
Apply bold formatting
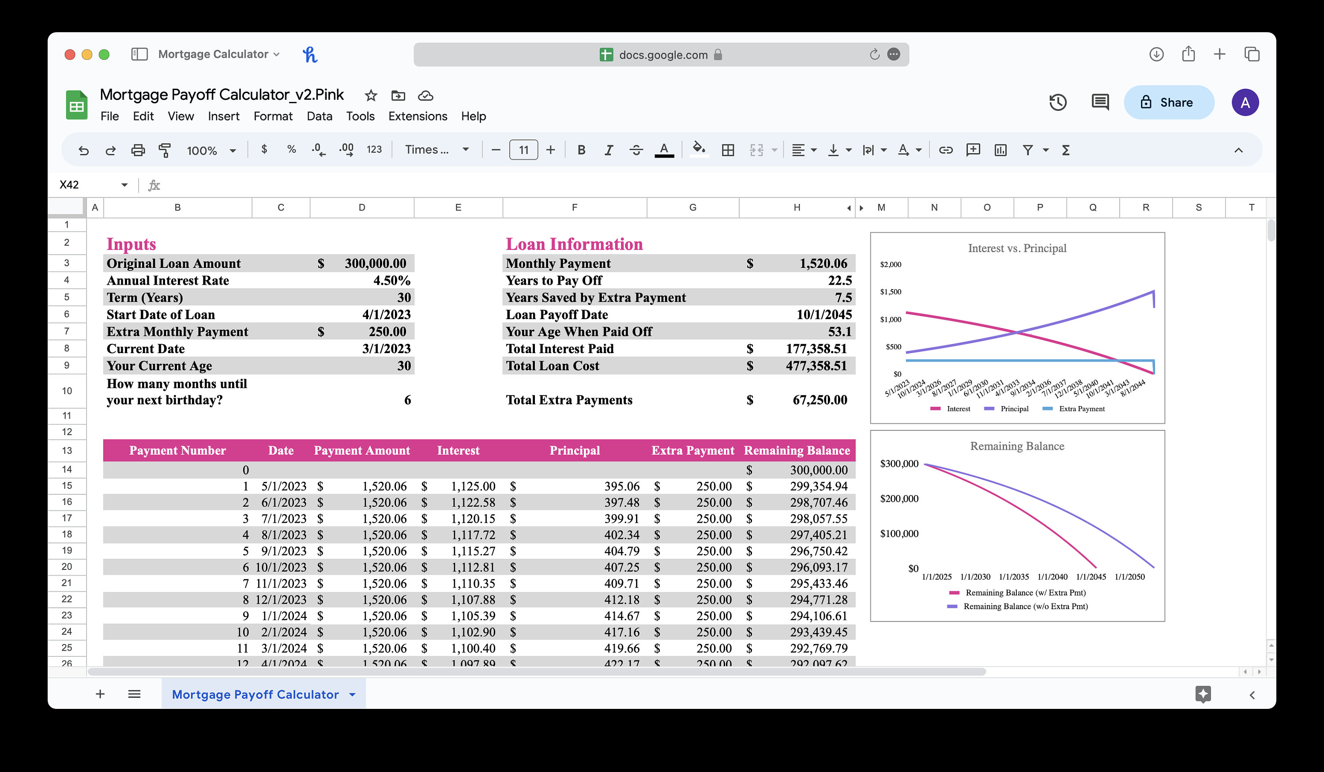coord(581,150)
